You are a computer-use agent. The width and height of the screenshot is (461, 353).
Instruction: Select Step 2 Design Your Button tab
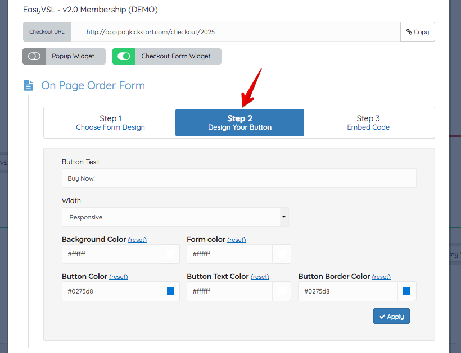tap(239, 123)
